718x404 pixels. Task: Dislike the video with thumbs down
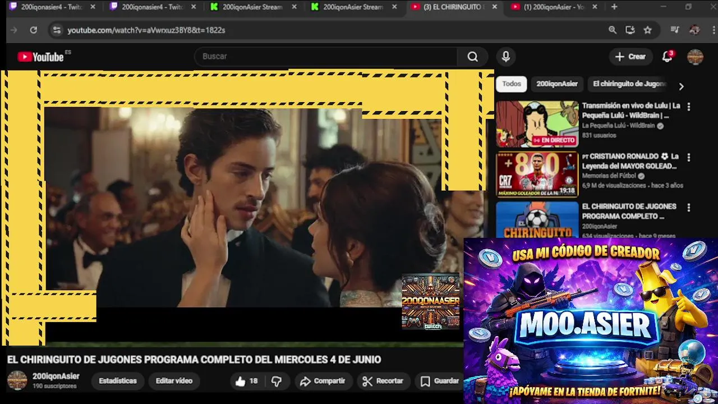click(x=277, y=381)
